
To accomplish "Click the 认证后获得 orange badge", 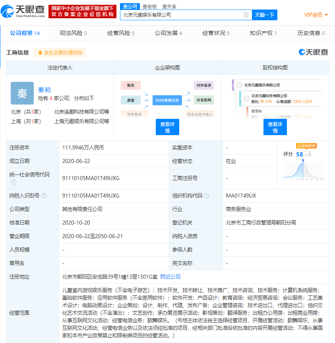I will (x=306, y=146).
